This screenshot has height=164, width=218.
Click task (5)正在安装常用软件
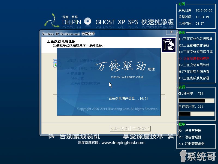tap(194, 65)
